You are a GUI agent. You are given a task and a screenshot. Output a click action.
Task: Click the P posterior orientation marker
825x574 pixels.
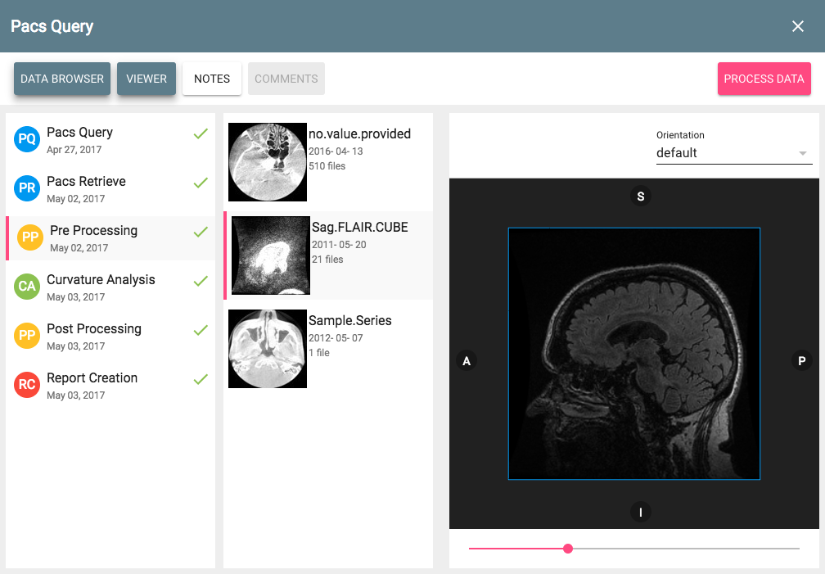pos(801,361)
